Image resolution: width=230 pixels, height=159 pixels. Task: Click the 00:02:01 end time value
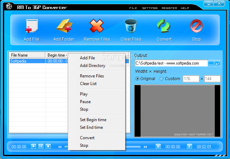click(204, 147)
